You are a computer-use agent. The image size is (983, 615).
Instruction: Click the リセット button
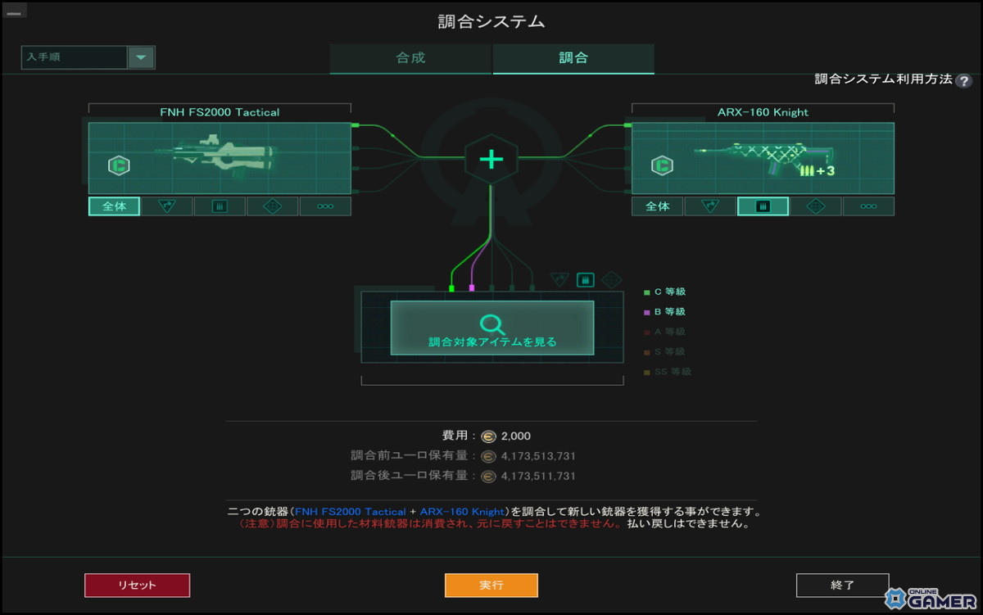(x=137, y=585)
